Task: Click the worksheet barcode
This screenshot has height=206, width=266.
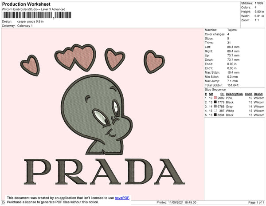Action: (x=37, y=15)
